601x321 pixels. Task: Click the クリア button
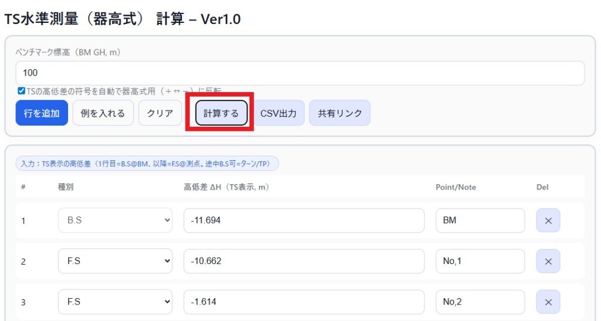[x=160, y=113]
